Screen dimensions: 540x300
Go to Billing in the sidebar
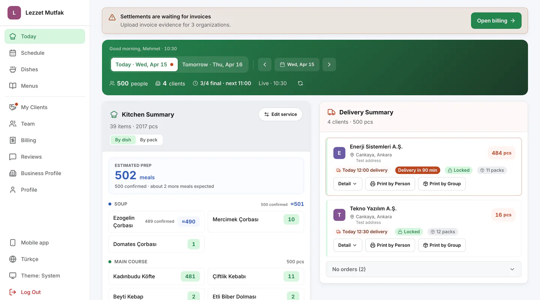[45, 140]
